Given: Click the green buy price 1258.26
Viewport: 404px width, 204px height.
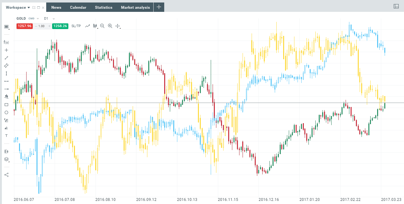Looking at the screenshot, I should point(60,26).
